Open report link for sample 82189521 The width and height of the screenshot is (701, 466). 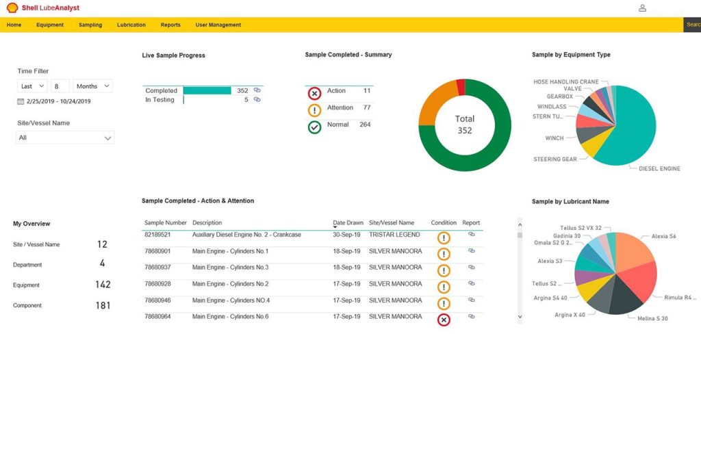tap(471, 235)
